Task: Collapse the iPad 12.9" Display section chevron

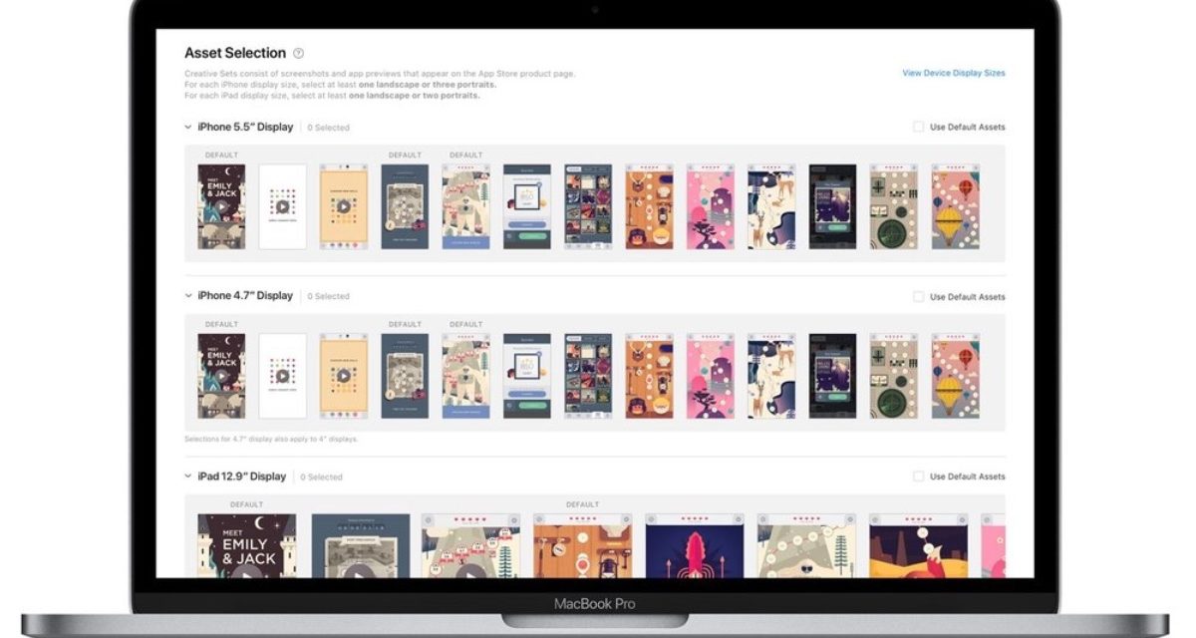Action: coord(188,477)
